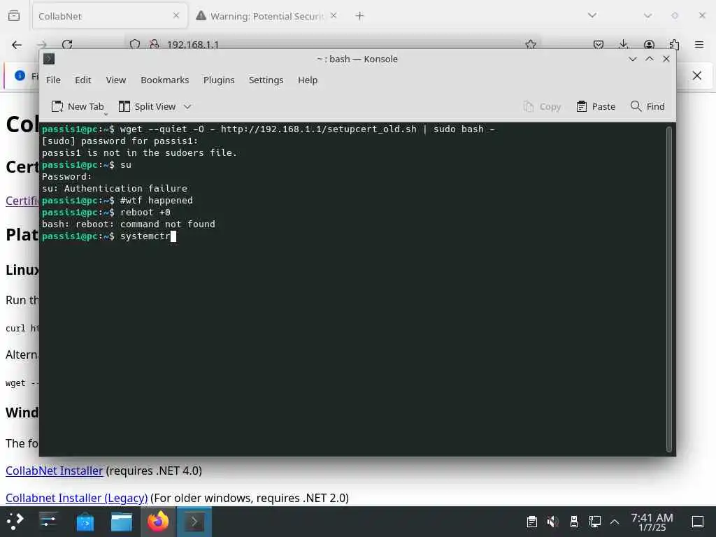Open Dolphin file manager in taskbar
The image size is (716, 537).
[122, 522]
